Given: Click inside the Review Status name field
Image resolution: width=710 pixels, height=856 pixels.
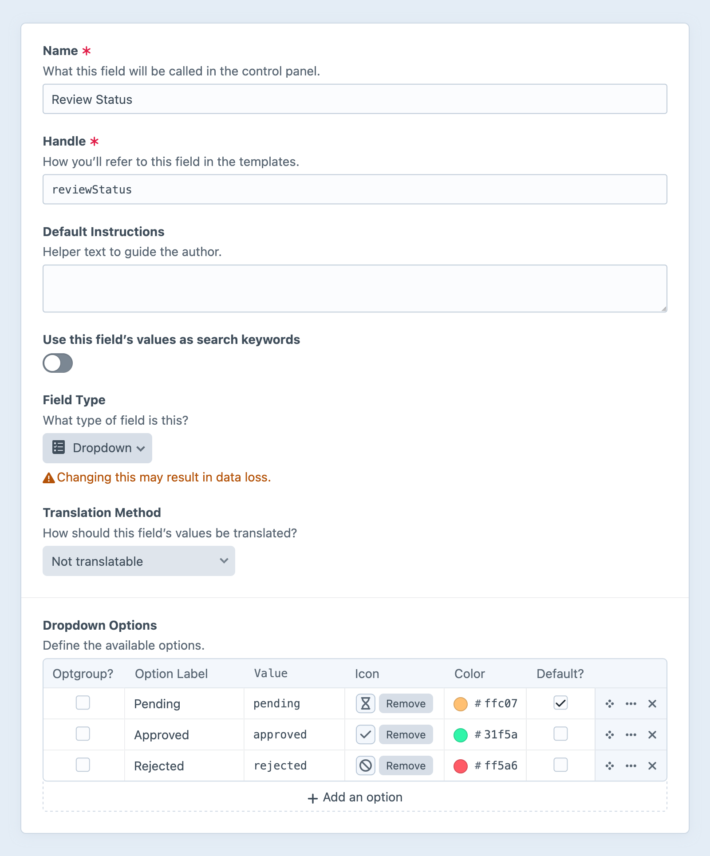Looking at the screenshot, I should [x=355, y=99].
